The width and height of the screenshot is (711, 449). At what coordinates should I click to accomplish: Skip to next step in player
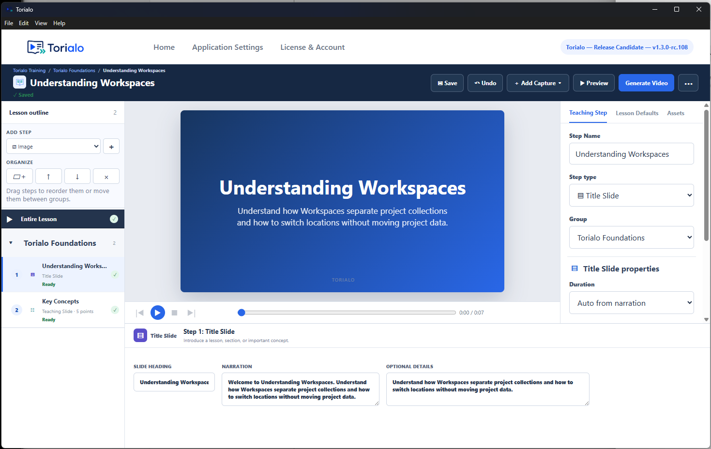191,313
